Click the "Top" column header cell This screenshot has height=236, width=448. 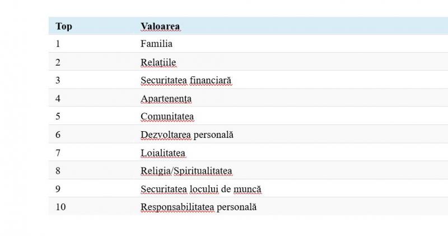click(x=64, y=26)
